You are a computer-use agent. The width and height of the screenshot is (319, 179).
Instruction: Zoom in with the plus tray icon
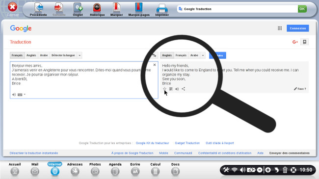[268, 170]
